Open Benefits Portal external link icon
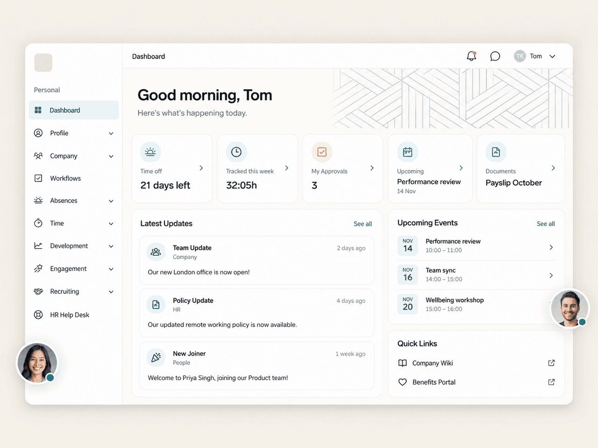This screenshot has height=448, width=598. pos(551,382)
